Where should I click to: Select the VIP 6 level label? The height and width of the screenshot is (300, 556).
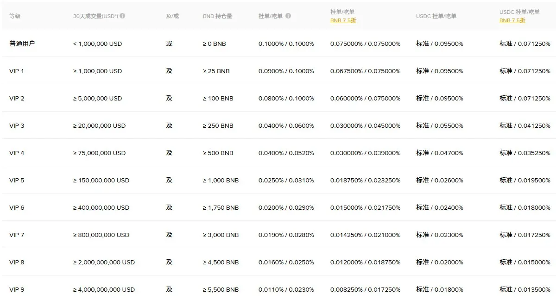pos(17,207)
